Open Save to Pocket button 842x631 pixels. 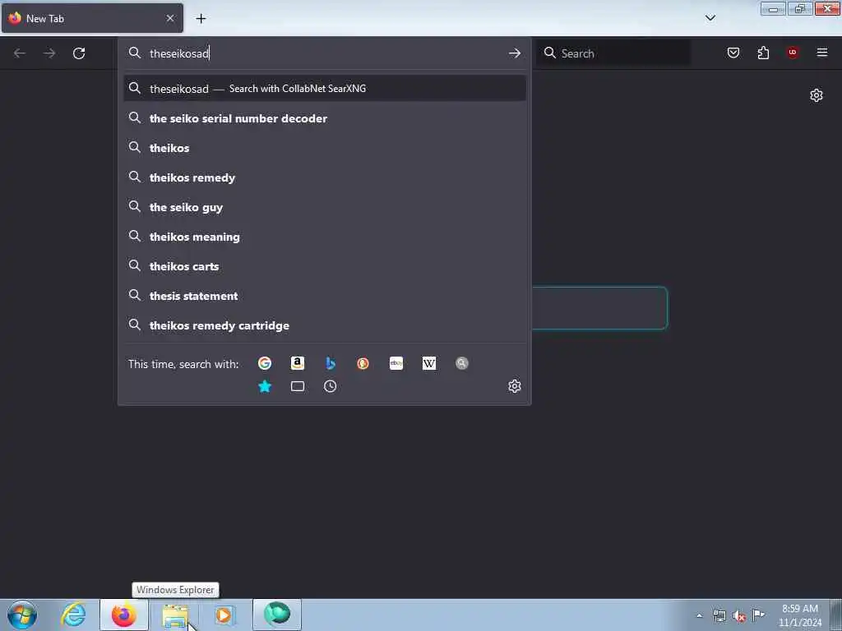pos(733,53)
